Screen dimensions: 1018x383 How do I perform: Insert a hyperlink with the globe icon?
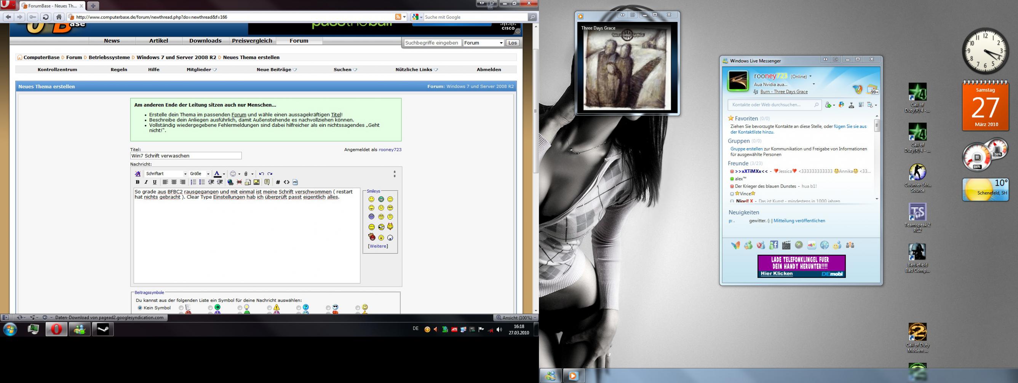tap(230, 182)
